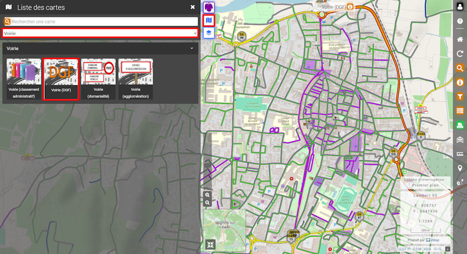Click the D165 9 road marker on map
The image size is (467, 254).
click(421, 136)
